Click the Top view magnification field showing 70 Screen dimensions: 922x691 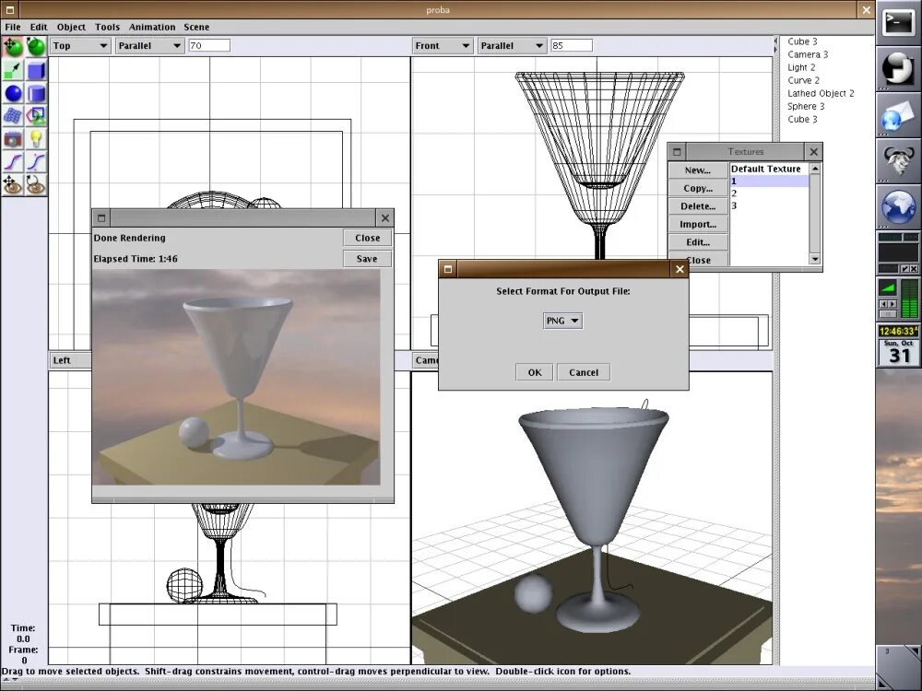coord(209,45)
